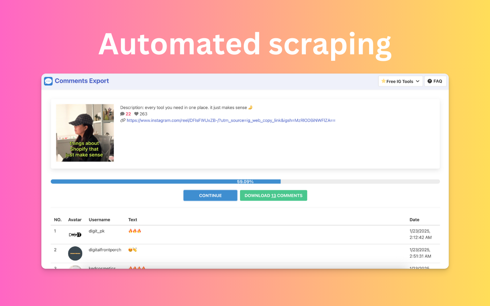Click the link chain icon before the reel URL

coord(122,120)
